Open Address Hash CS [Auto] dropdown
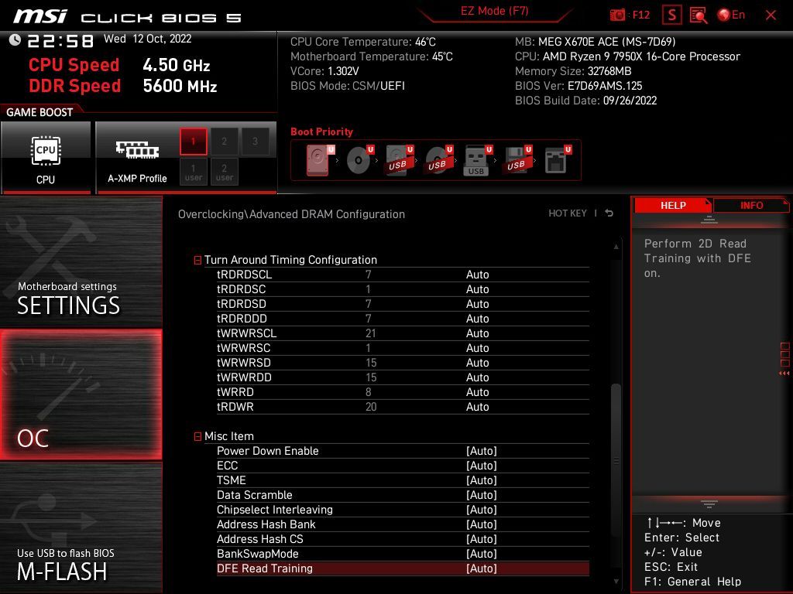793x594 pixels. pyautogui.click(x=482, y=539)
